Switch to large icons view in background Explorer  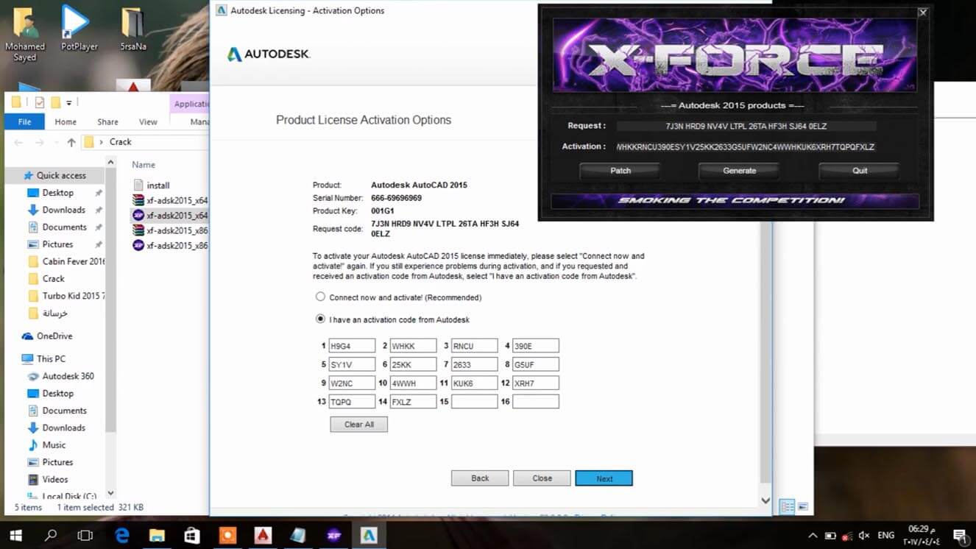point(803,507)
